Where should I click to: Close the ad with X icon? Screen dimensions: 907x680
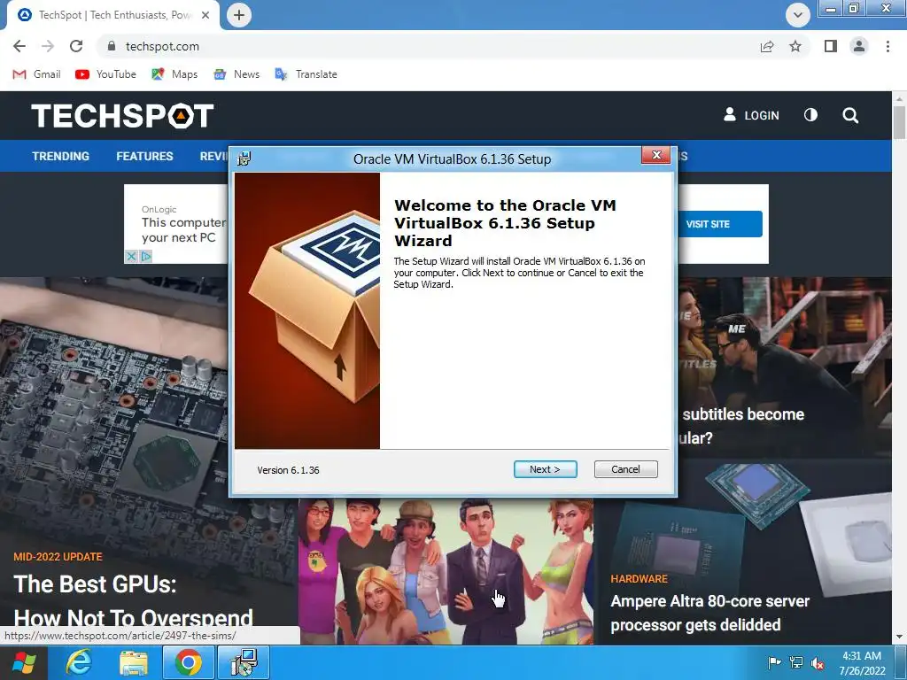click(x=131, y=256)
